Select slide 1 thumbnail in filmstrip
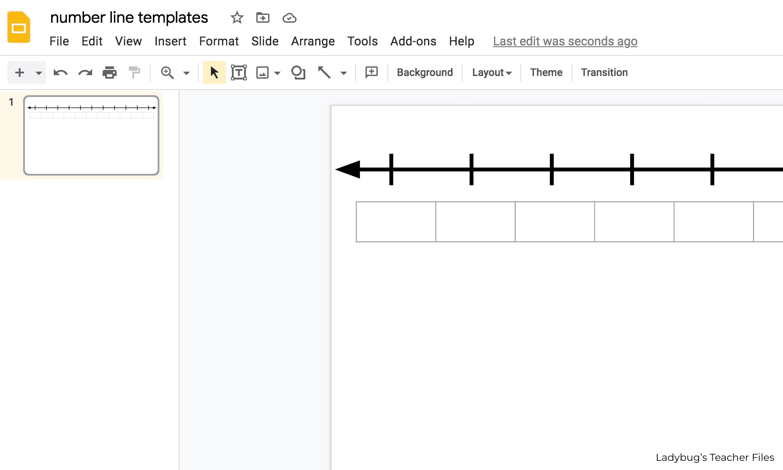783x470 pixels. click(91, 135)
